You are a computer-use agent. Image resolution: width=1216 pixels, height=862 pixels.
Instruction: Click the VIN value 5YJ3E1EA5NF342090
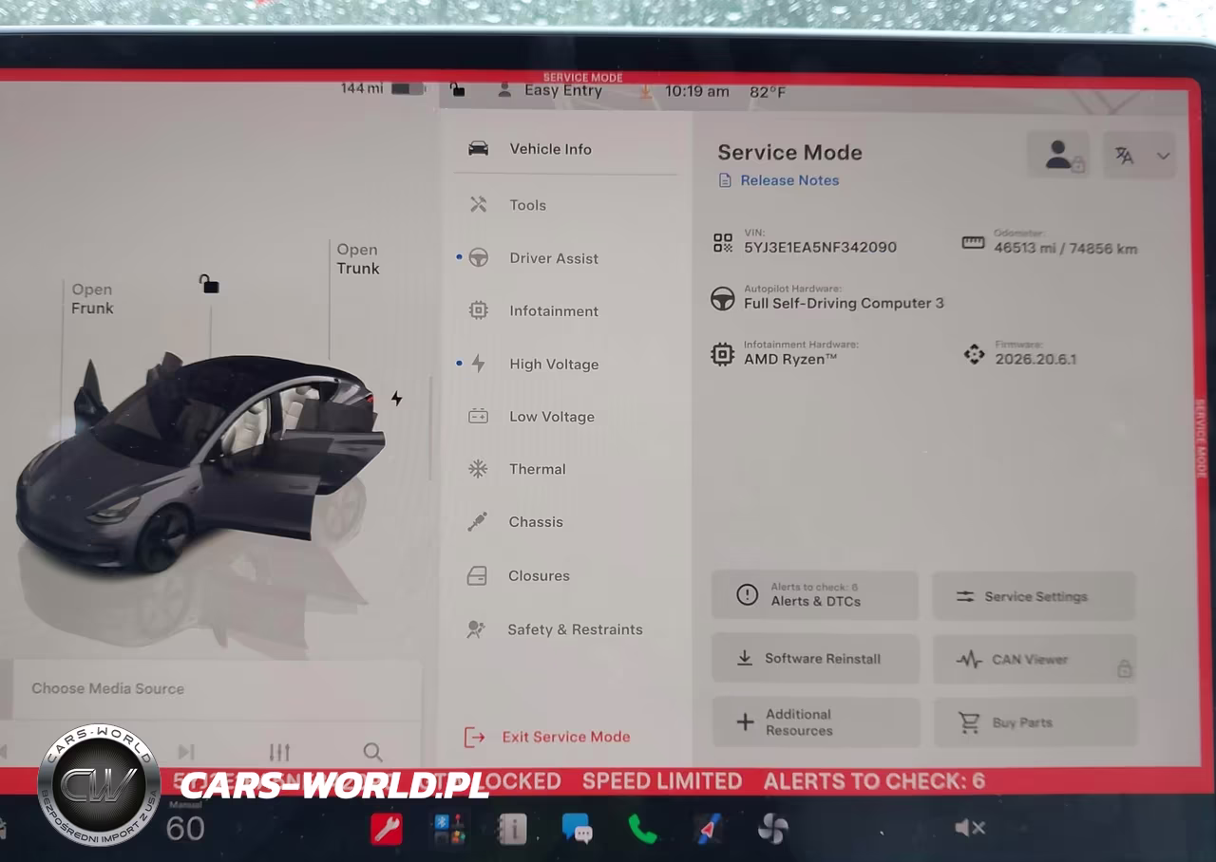(x=820, y=247)
